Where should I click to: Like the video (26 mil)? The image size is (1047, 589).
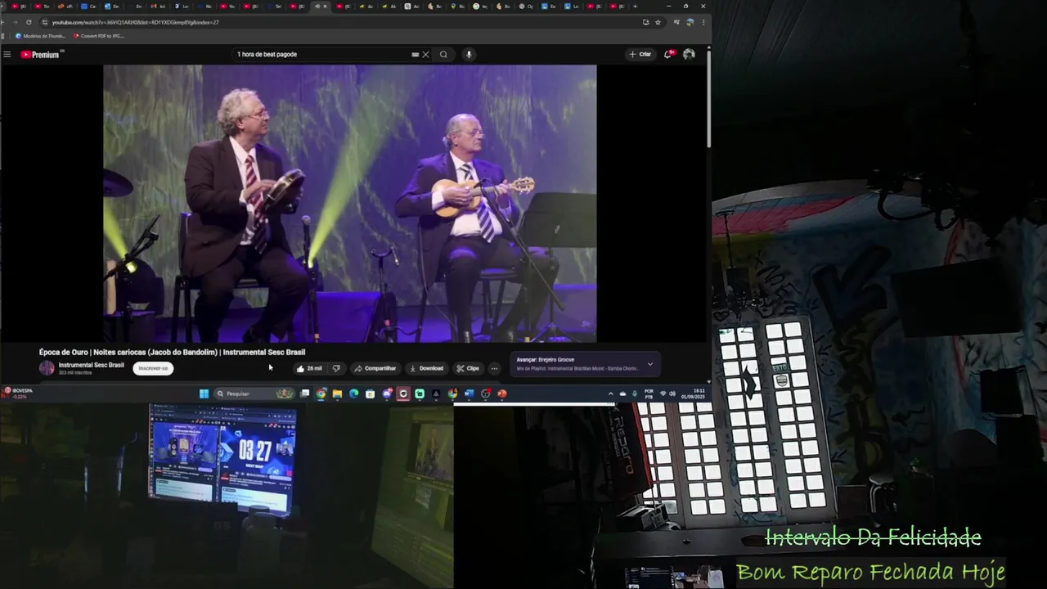click(x=309, y=368)
